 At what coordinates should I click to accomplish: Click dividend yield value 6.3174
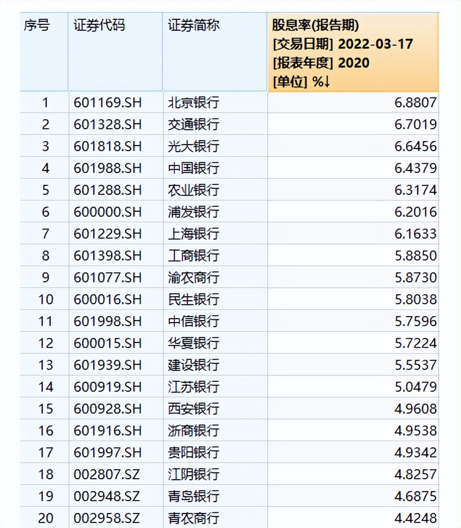coord(415,190)
